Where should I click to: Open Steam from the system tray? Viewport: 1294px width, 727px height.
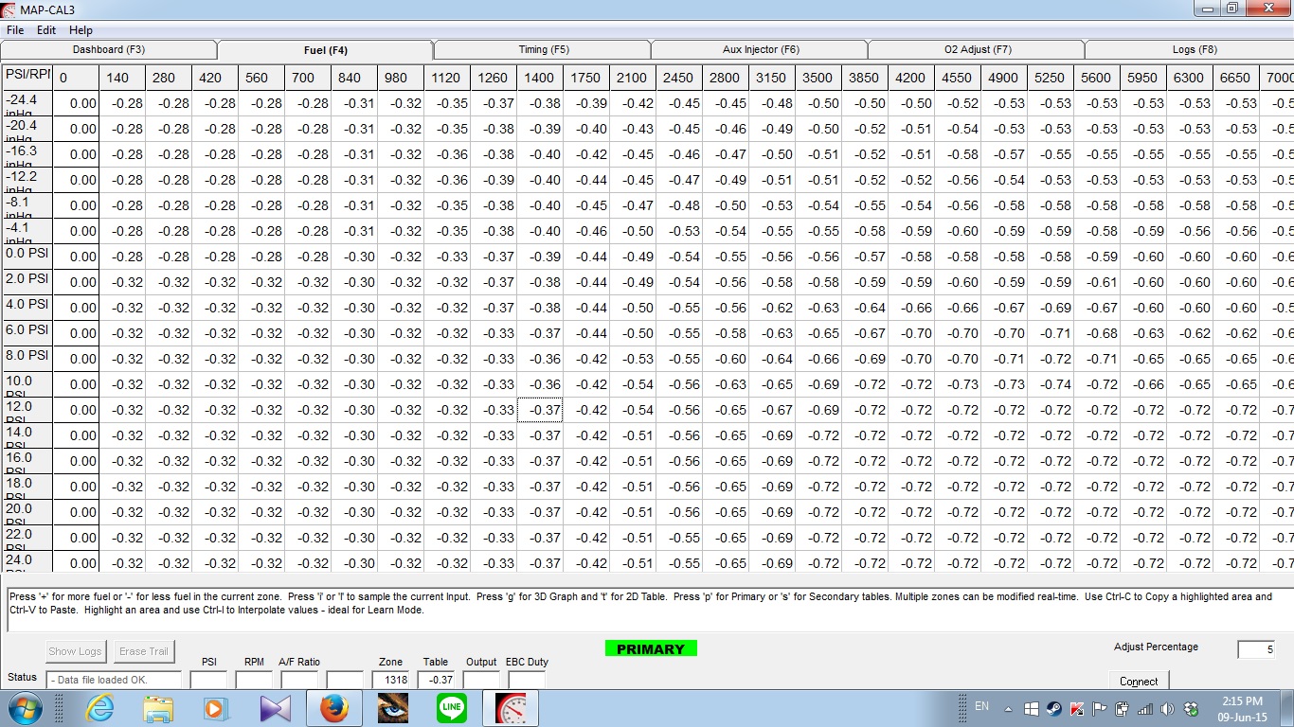[x=1053, y=708]
